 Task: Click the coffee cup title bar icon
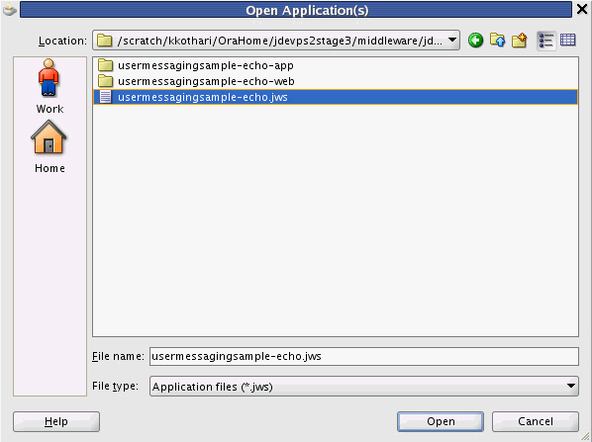point(9,10)
